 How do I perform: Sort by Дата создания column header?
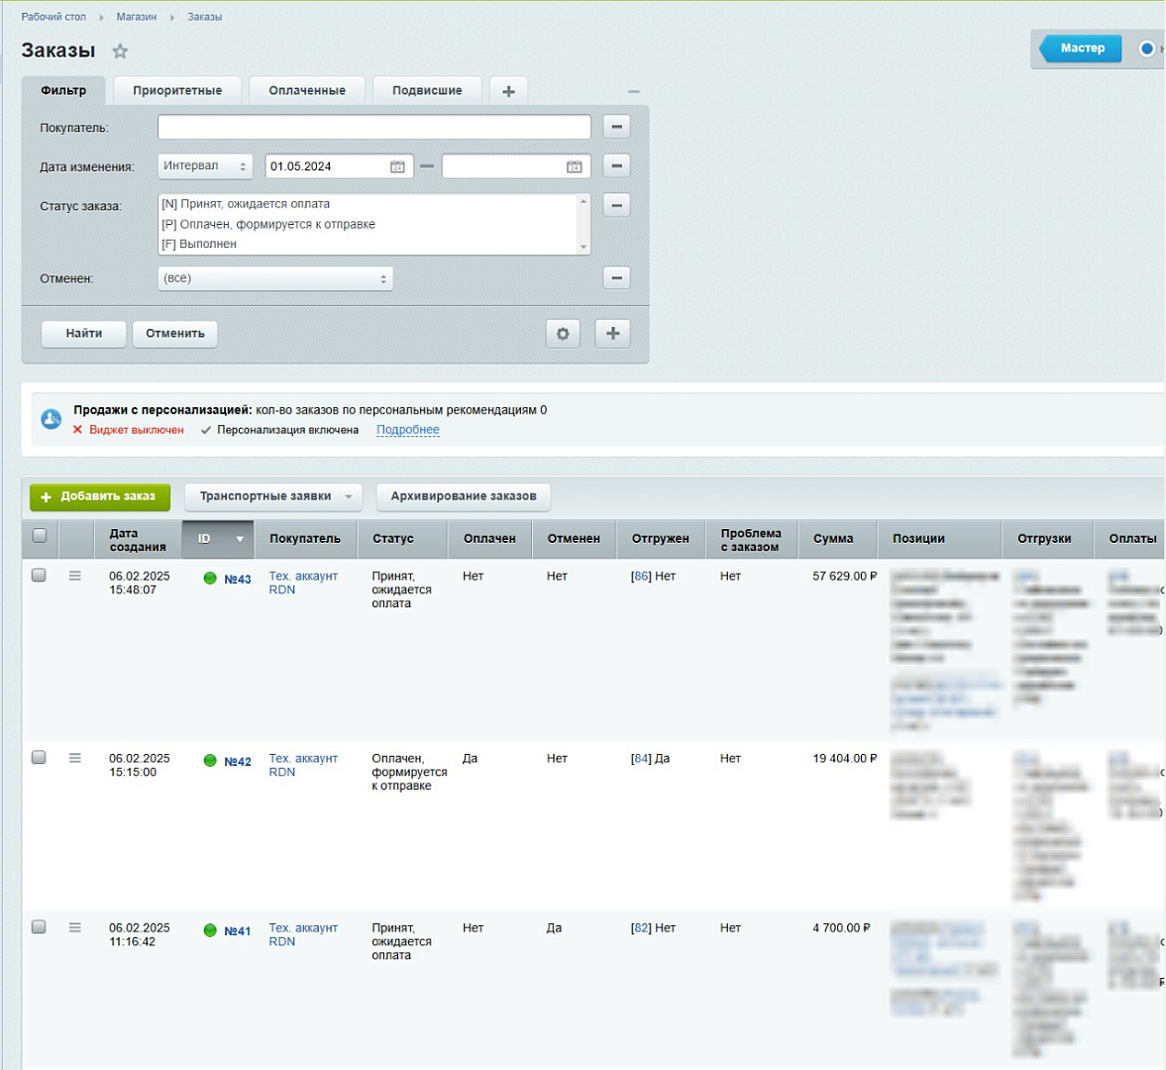point(138,540)
